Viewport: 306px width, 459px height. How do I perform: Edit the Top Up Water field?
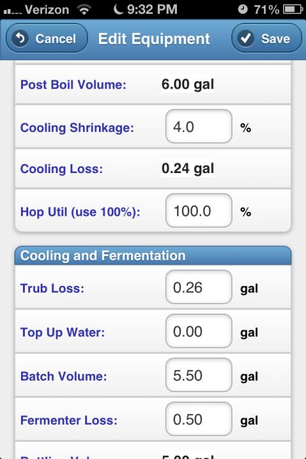tap(199, 330)
